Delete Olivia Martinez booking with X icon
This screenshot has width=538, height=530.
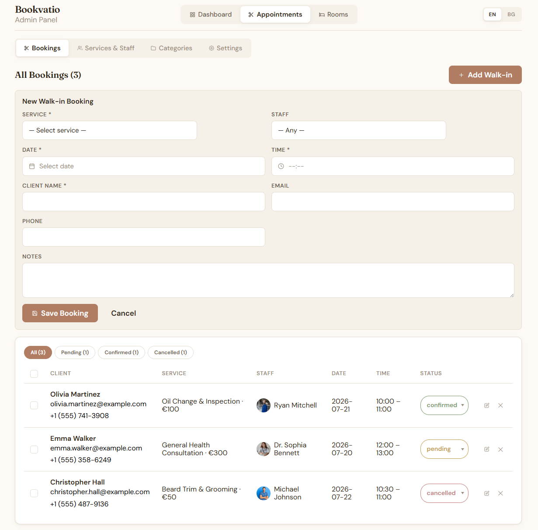click(500, 405)
